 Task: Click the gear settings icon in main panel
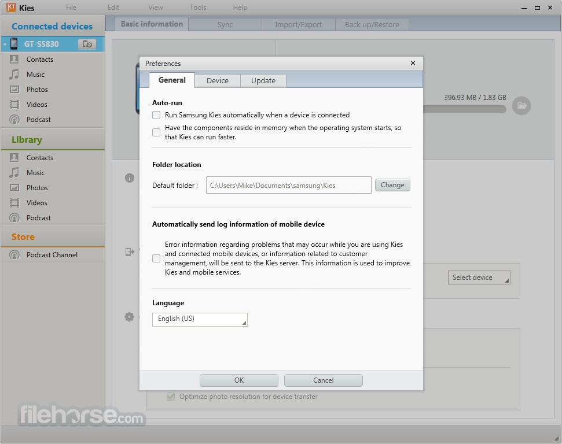(x=130, y=317)
